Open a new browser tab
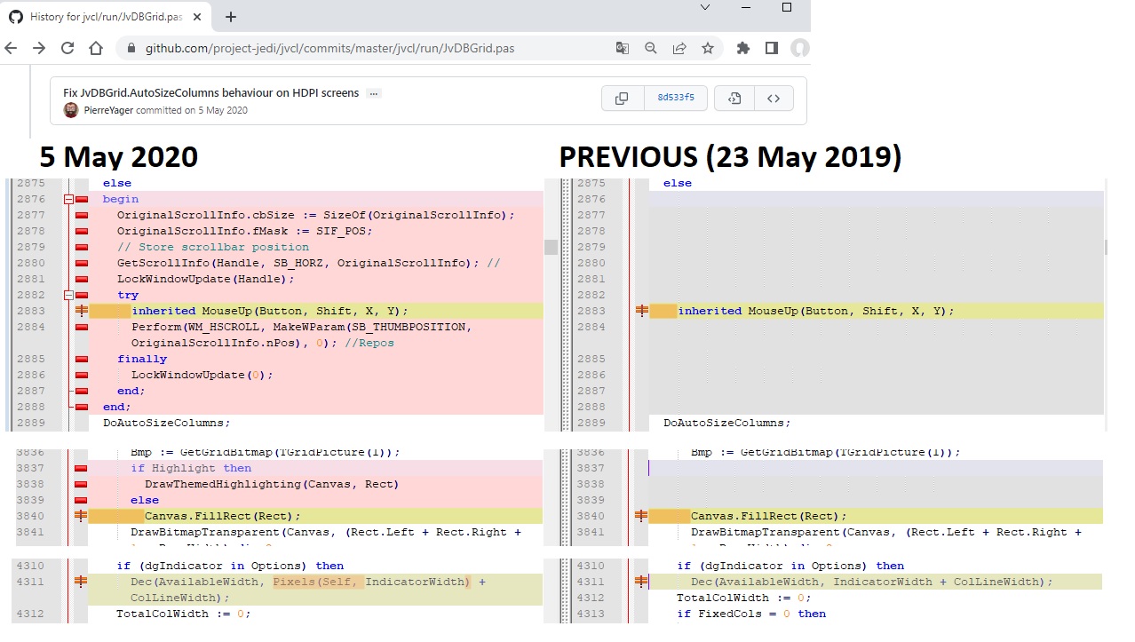Screen dimensions: 1135x642 pos(231,17)
